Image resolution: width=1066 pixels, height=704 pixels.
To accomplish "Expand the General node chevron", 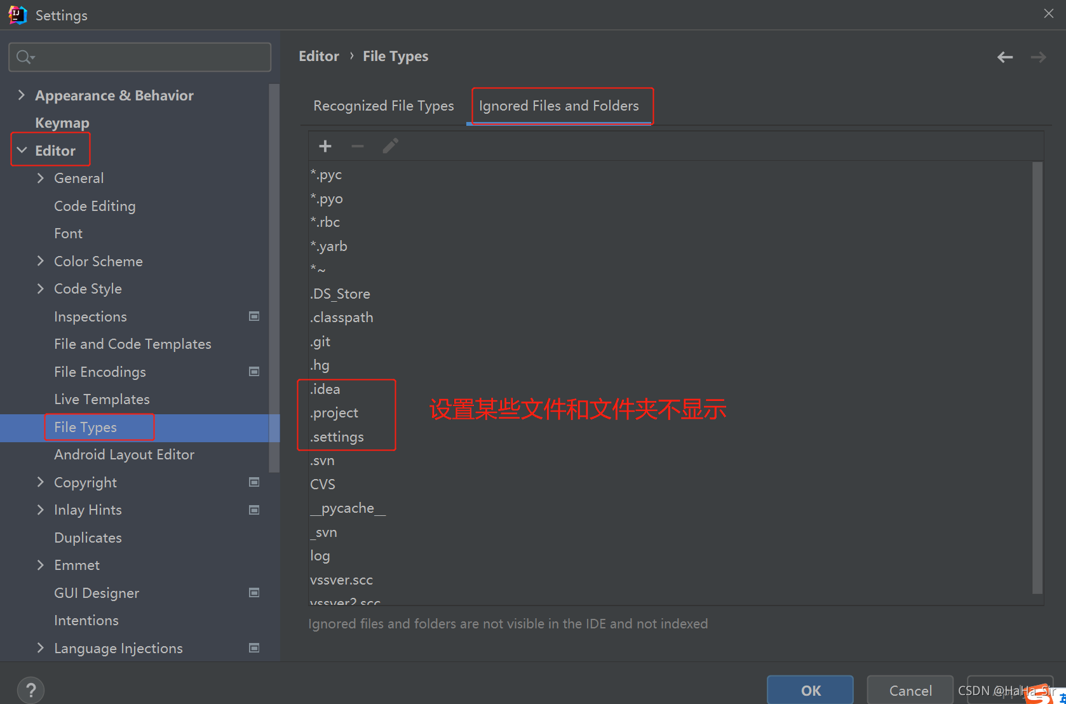I will point(41,178).
